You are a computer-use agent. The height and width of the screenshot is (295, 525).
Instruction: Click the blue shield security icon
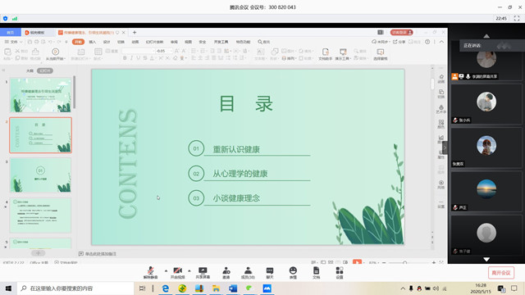6,18
